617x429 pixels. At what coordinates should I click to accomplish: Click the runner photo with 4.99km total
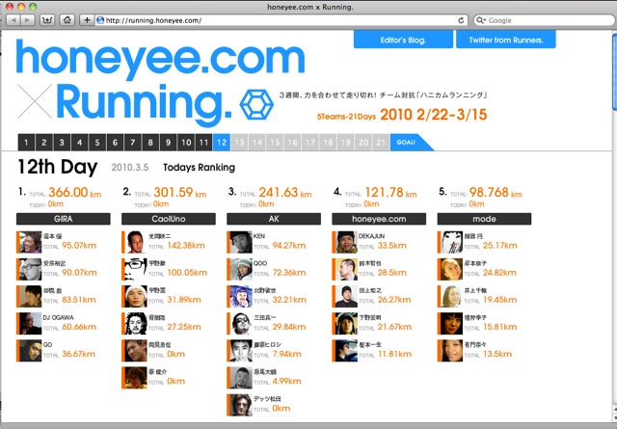pos(240,378)
